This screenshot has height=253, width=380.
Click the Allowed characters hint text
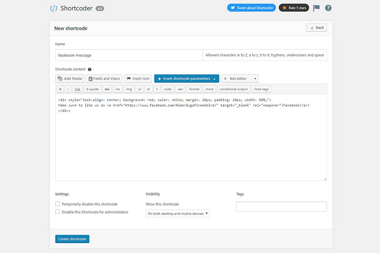(265, 55)
